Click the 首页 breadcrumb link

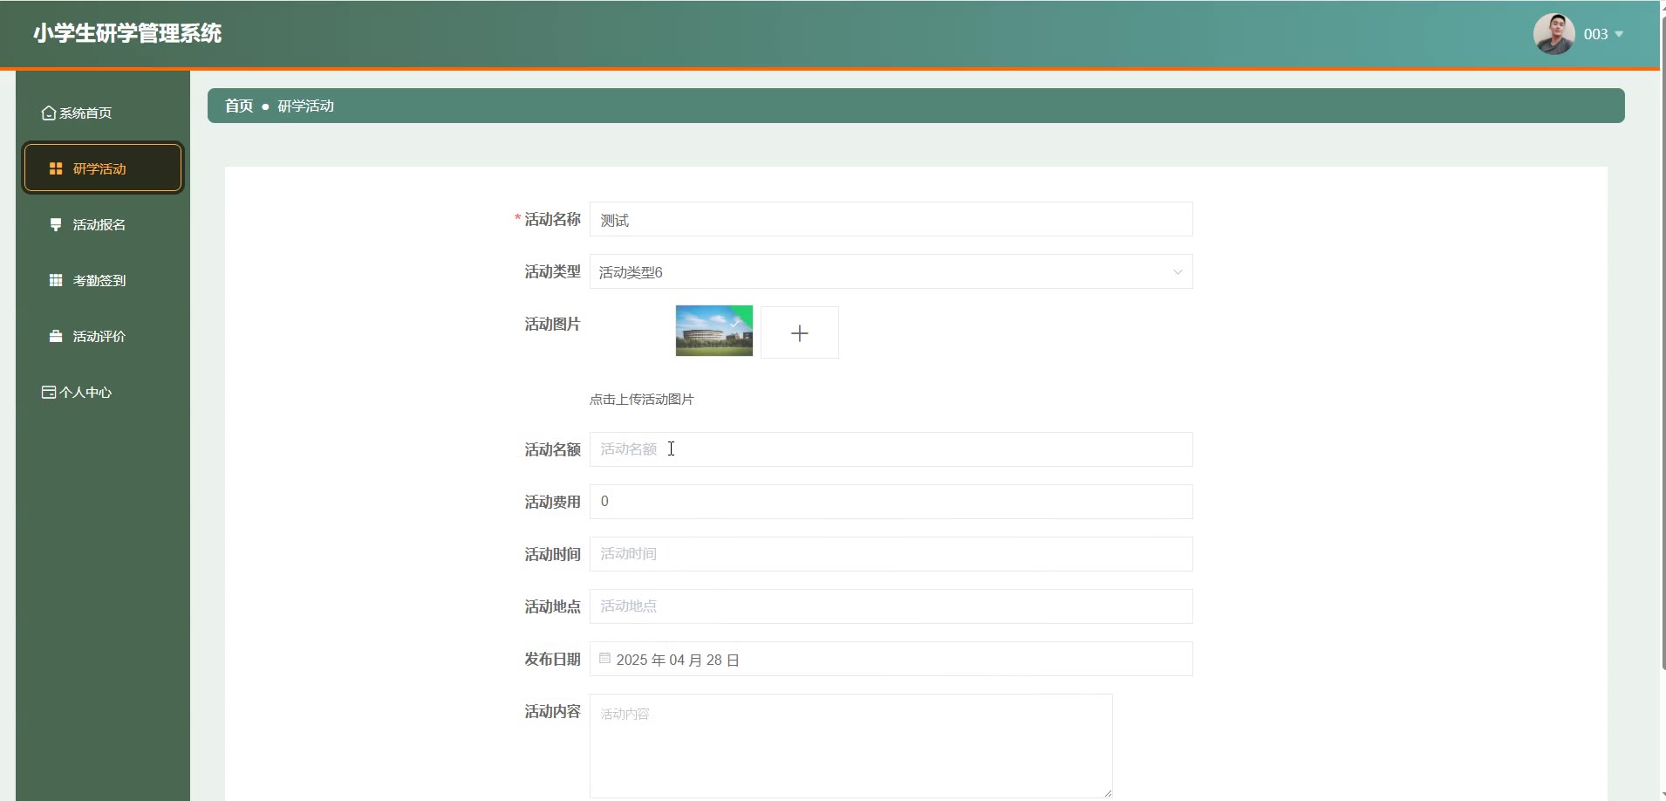[x=239, y=106]
